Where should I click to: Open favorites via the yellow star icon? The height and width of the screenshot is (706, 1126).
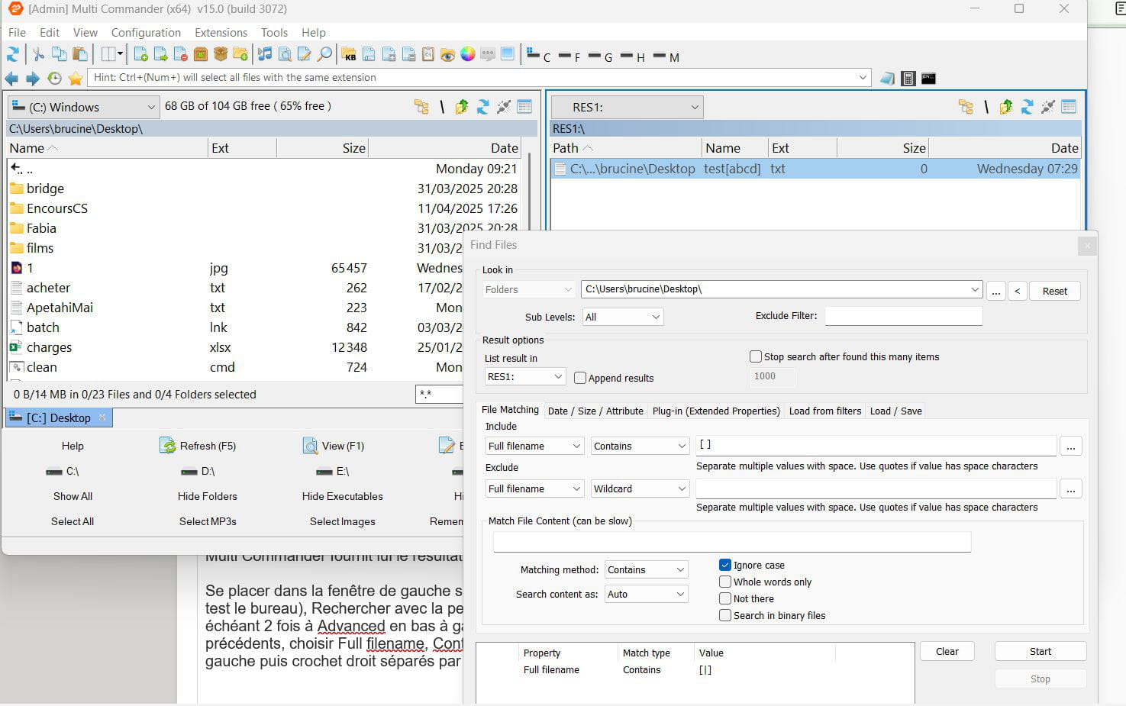point(76,78)
